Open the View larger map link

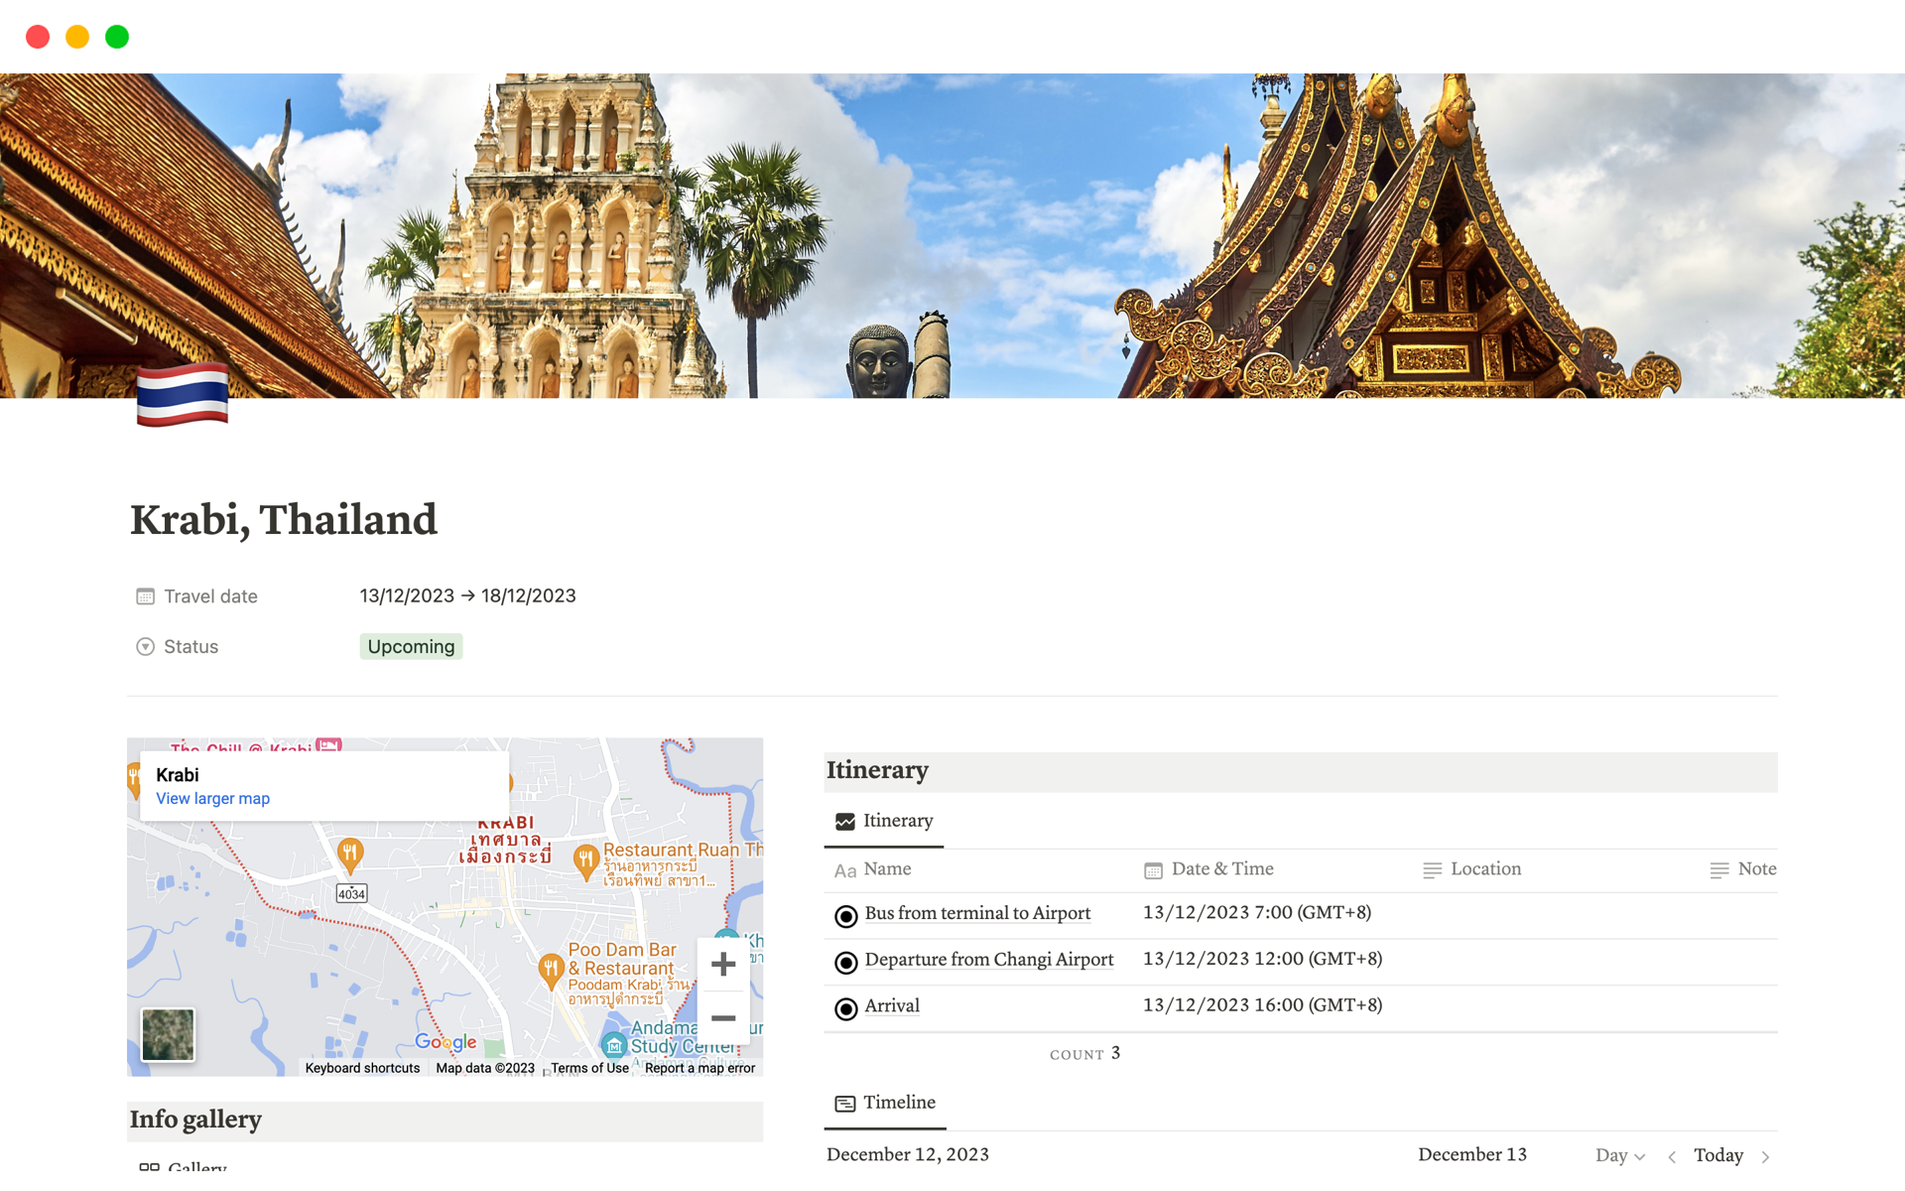[212, 799]
